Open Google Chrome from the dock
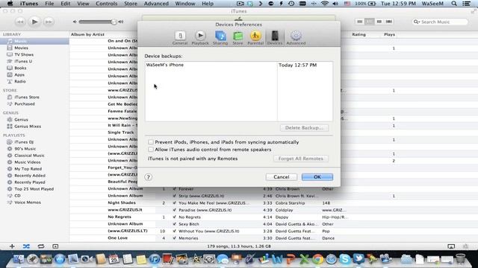Image resolution: width=478 pixels, height=268 pixels. click(x=317, y=259)
